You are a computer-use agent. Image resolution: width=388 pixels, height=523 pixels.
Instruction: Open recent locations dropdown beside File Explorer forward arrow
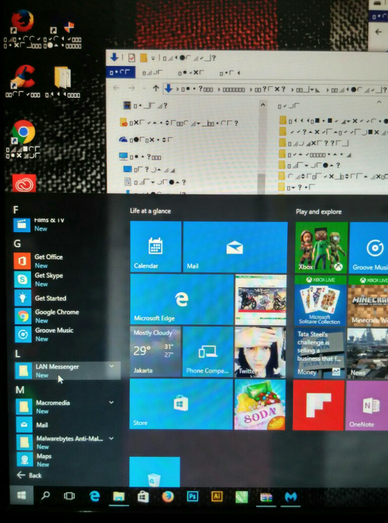[144, 88]
